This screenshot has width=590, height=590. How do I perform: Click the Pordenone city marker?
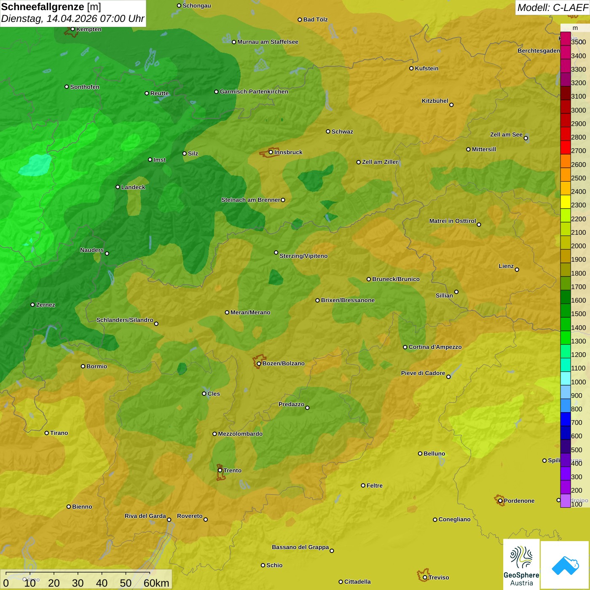pos(500,501)
